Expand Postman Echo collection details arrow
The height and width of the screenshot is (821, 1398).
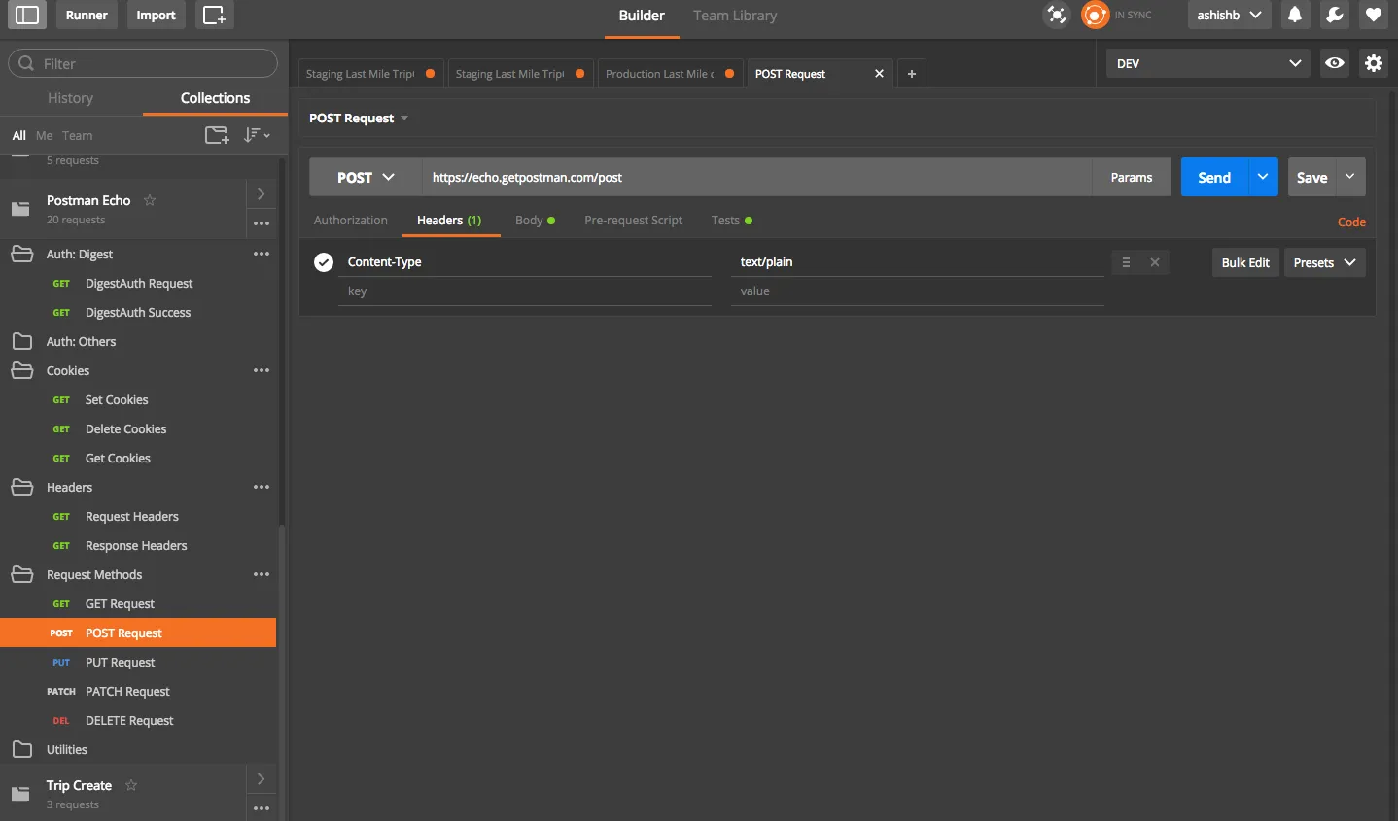261,194
